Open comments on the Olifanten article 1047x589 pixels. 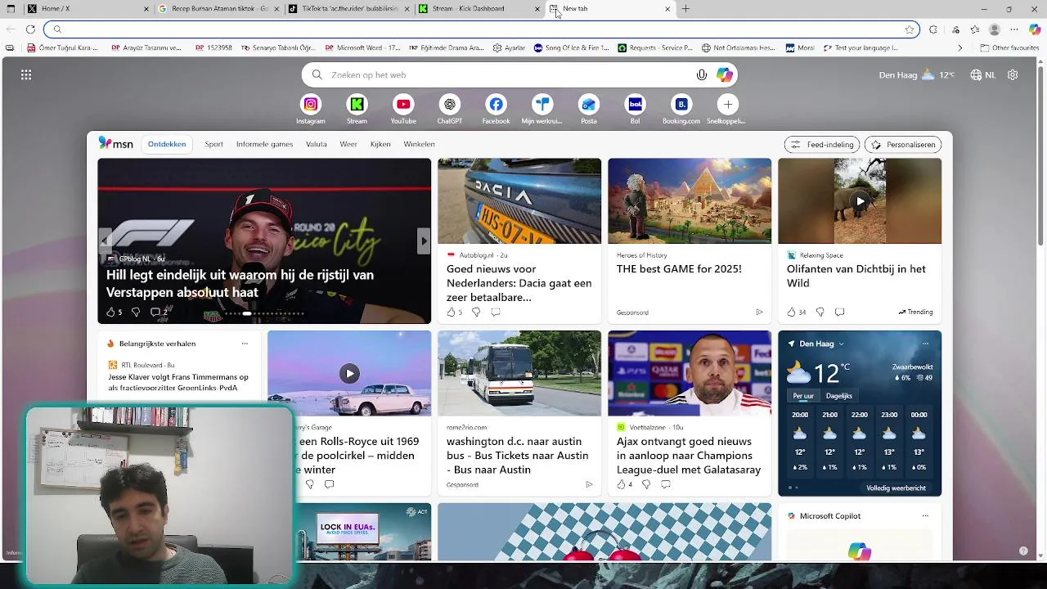(839, 312)
